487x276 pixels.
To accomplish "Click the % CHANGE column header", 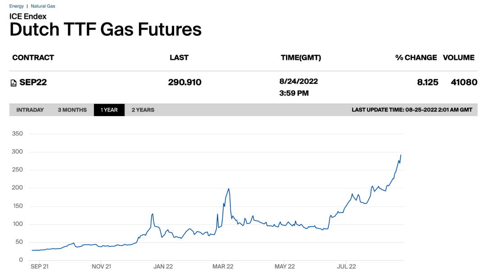I will pos(416,58).
